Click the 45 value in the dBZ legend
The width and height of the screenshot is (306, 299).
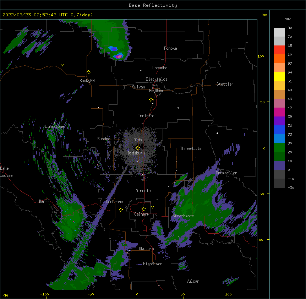pos(290,99)
